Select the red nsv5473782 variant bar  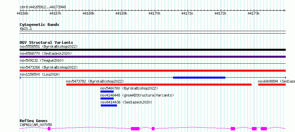pyautogui.click(x=159, y=85)
